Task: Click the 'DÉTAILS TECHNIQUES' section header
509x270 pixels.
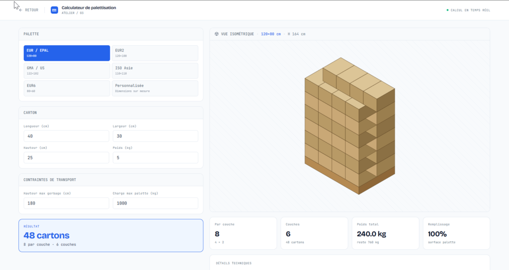Action: 234,263
